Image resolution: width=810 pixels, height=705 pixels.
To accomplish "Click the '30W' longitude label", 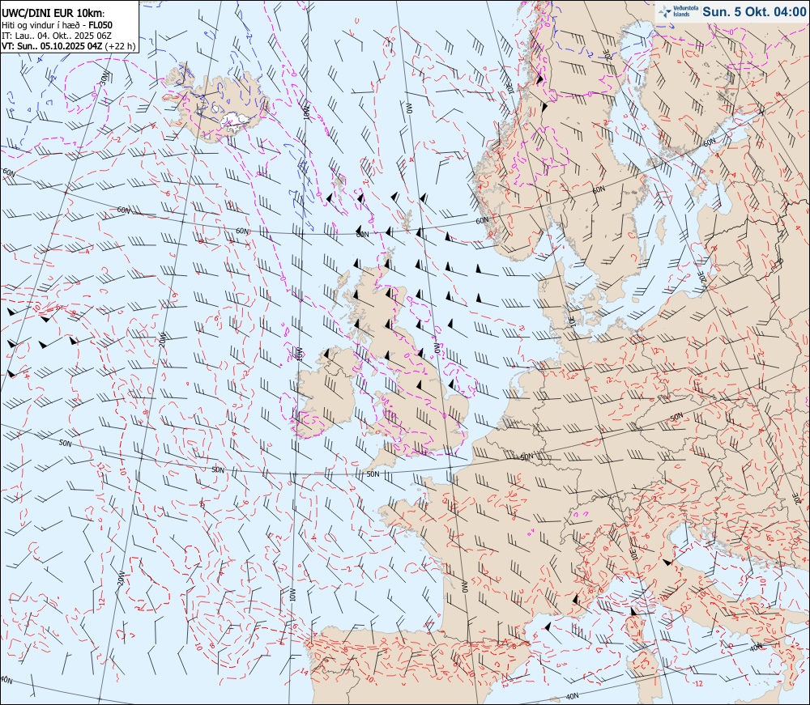I will tap(104, 78).
